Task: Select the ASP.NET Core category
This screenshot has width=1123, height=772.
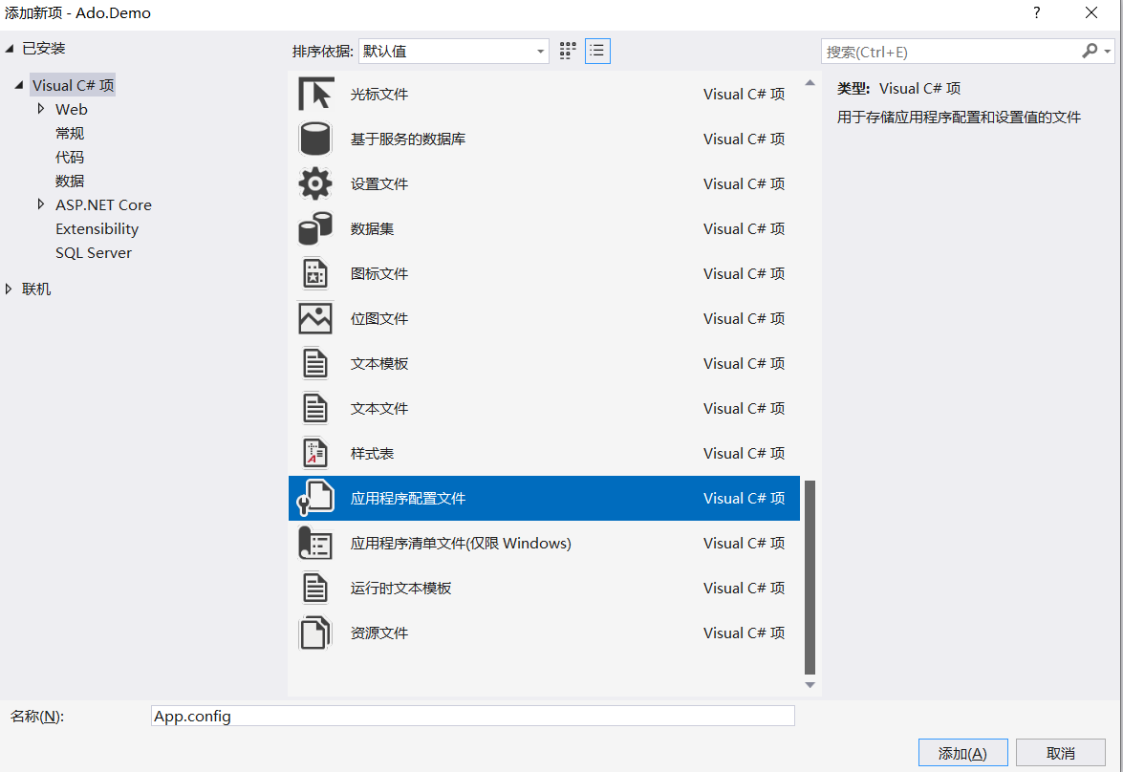Action: tap(104, 204)
